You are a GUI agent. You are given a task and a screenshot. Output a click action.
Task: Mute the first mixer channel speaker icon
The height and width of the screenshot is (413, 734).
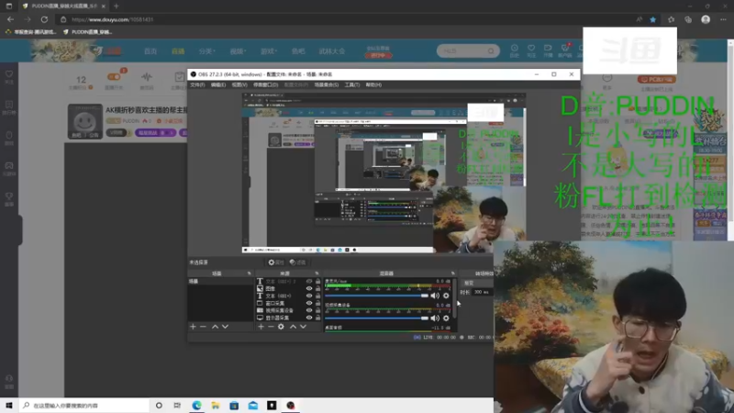click(x=435, y=296)
